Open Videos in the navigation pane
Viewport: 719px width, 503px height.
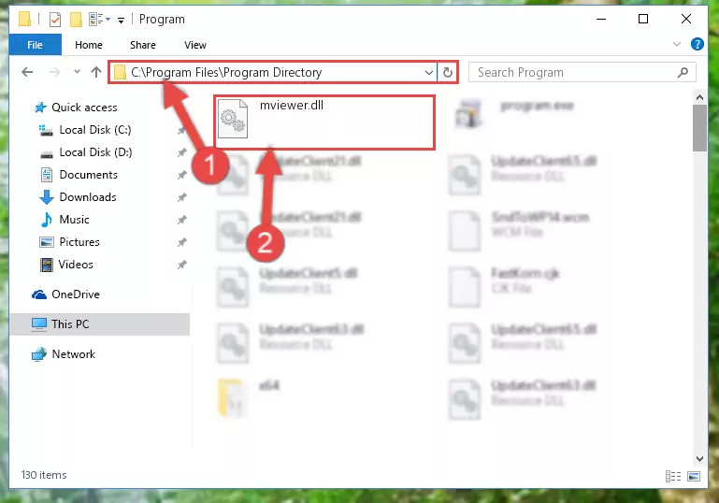pos(76,265)
